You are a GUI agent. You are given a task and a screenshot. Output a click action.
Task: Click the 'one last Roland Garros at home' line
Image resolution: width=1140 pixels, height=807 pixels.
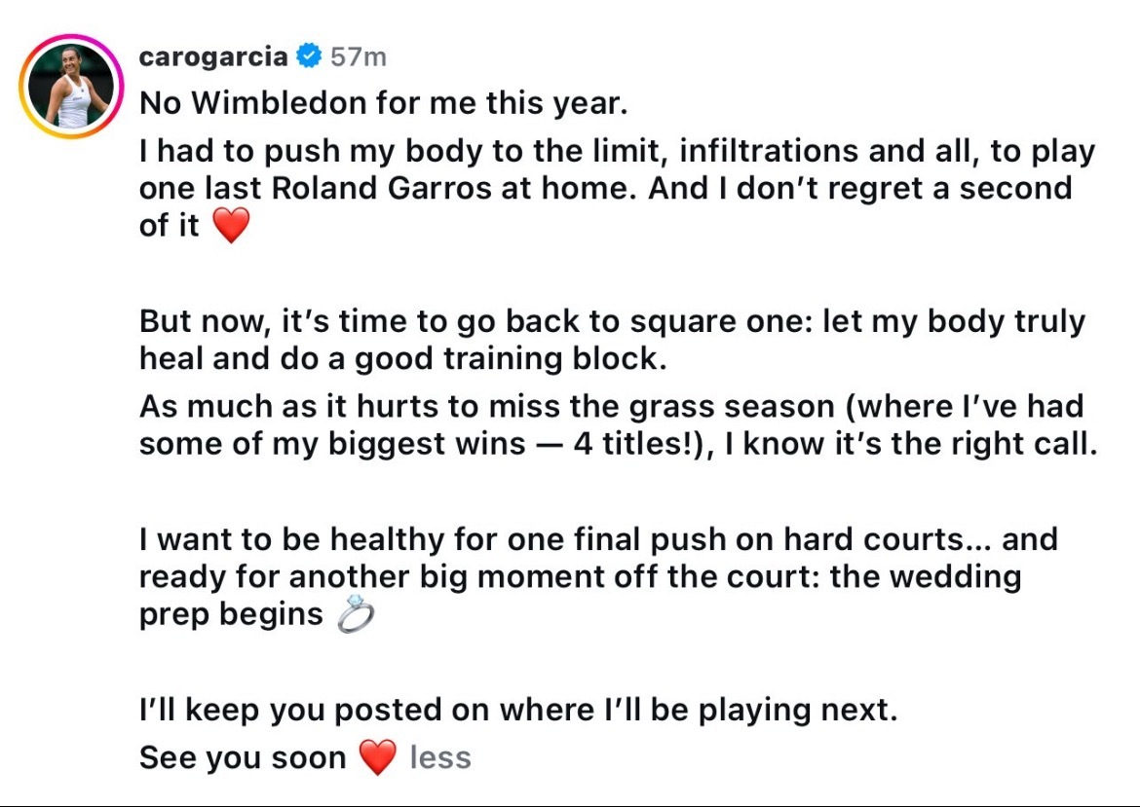[606, 188]
